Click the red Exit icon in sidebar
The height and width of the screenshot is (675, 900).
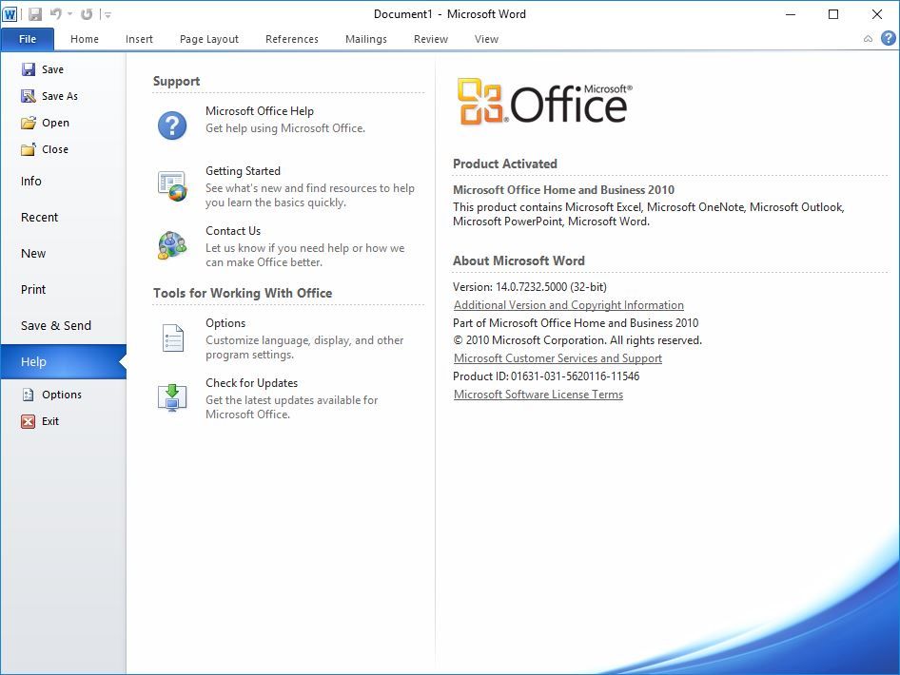(x=28, y=421)
